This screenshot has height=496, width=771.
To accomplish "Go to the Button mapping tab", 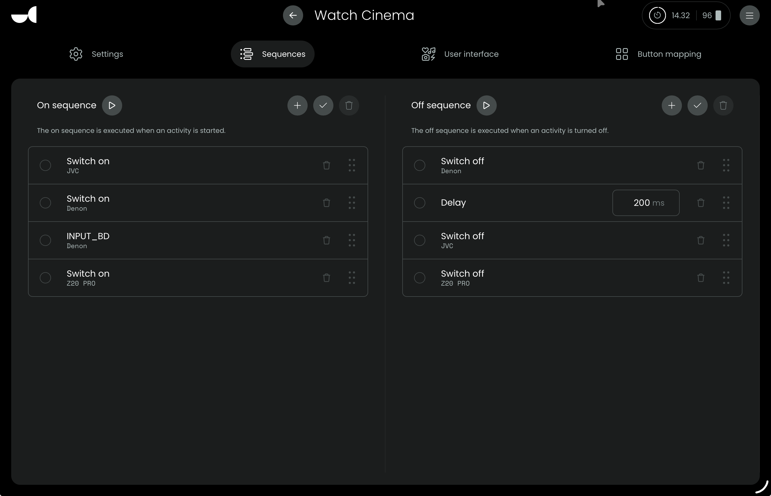I will point(658,54).
